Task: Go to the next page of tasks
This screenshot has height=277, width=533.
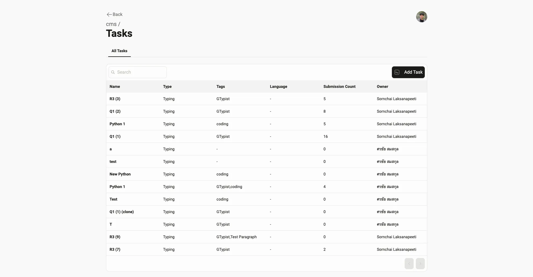Action: point(420,264)
